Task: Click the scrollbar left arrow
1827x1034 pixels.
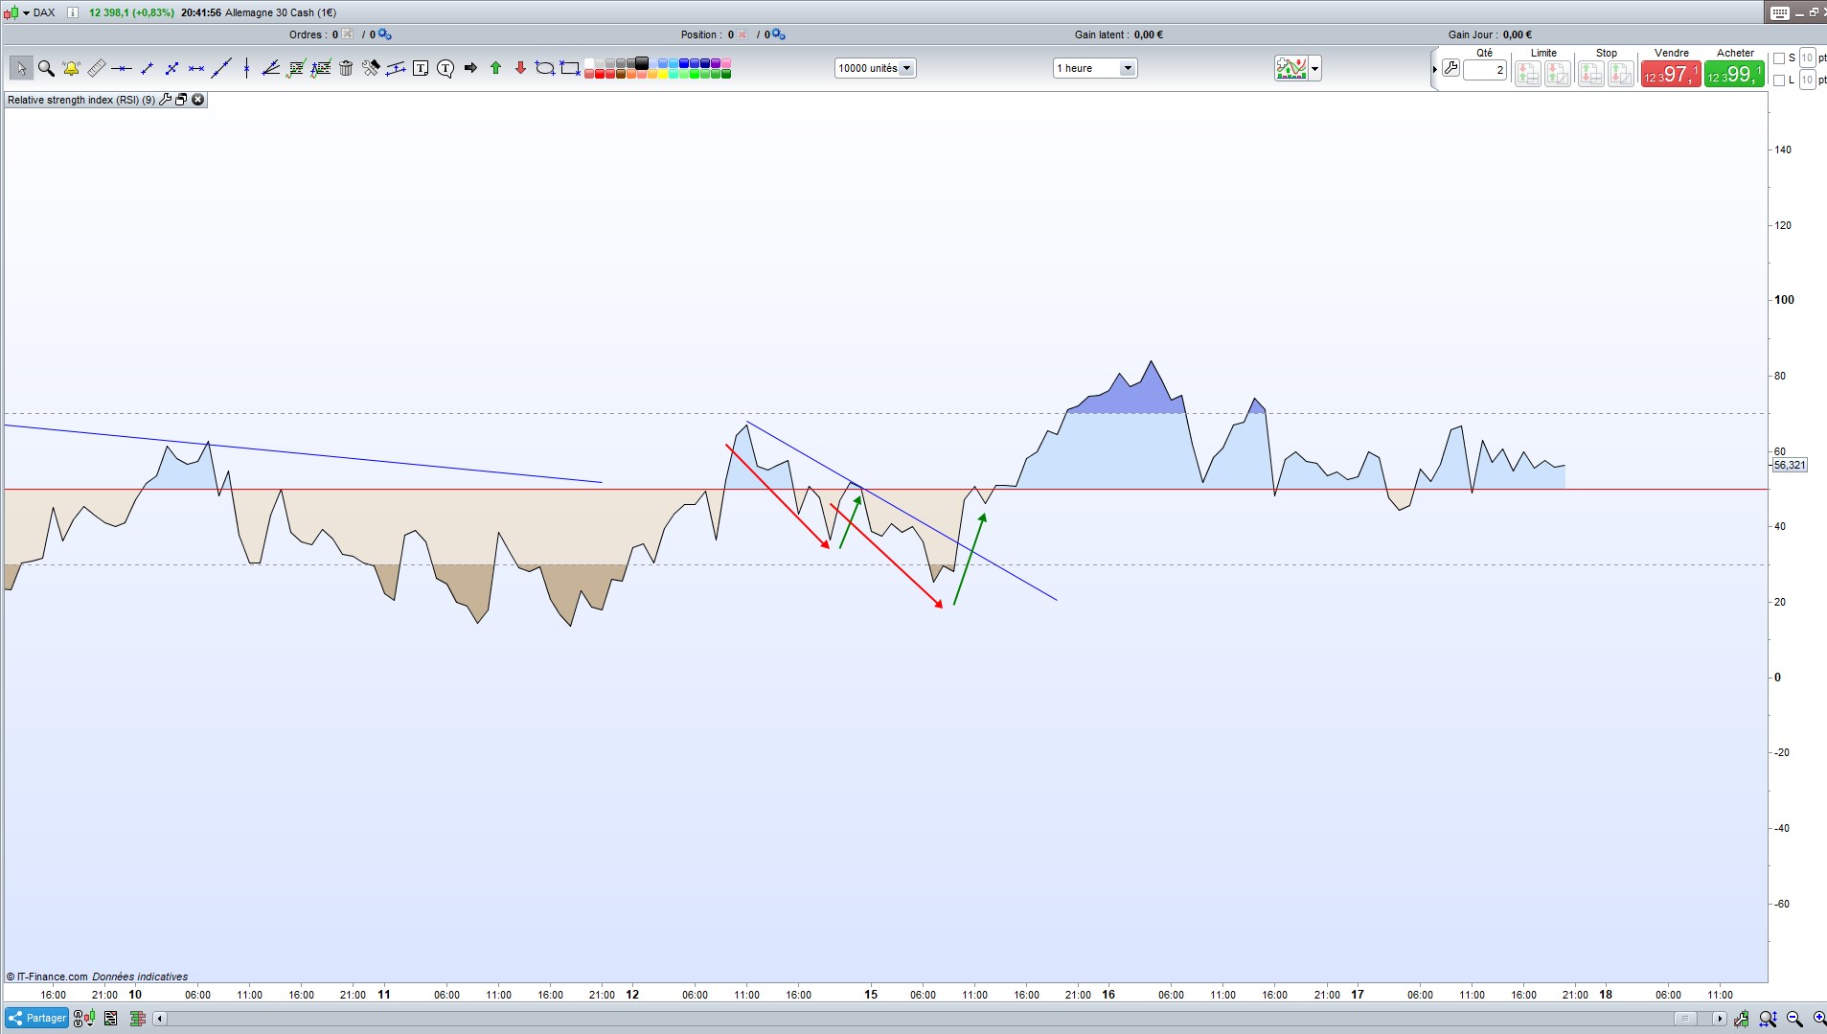Action: (160, 1019)
